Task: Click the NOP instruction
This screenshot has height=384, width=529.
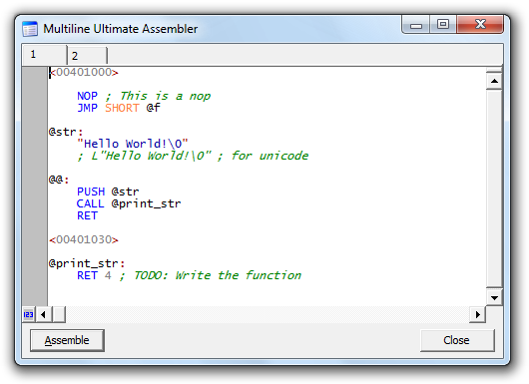Action: 88,96
